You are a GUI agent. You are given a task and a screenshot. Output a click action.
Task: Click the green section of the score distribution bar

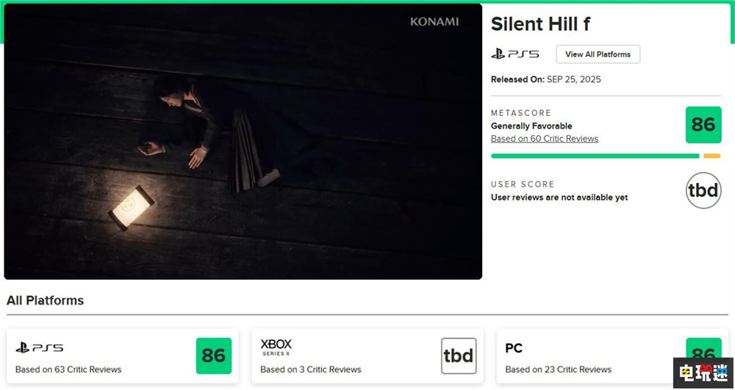595,156
